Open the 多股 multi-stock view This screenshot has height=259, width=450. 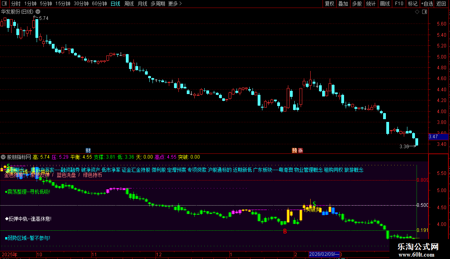(357, 4)
